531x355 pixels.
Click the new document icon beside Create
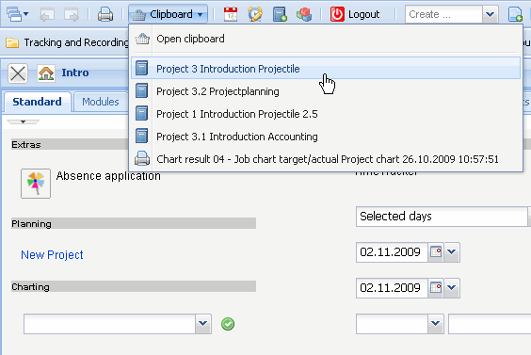[515, 14]
